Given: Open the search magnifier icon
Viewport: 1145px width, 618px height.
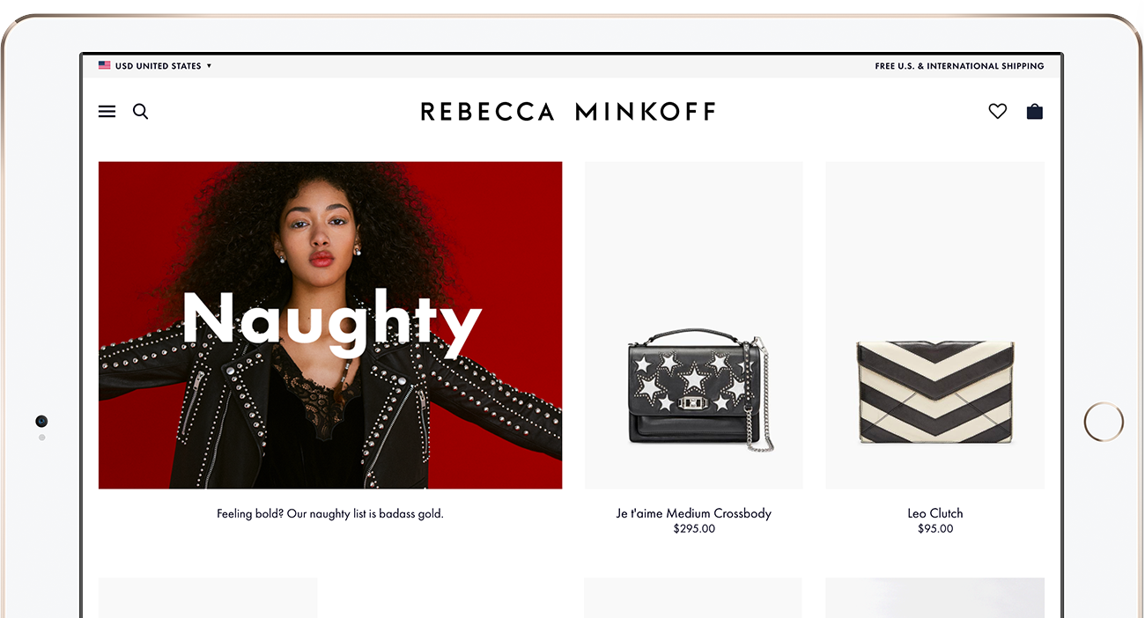Looking at the screenshot, I should (x=140, y=112).
